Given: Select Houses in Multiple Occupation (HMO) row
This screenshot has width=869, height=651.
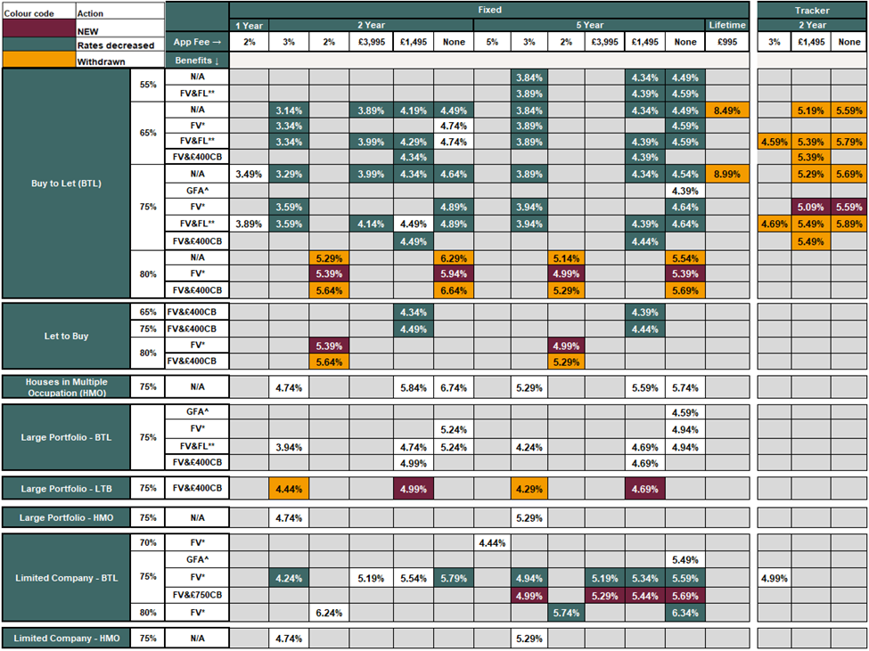Looking at the screenshot, I should point(65,387).
